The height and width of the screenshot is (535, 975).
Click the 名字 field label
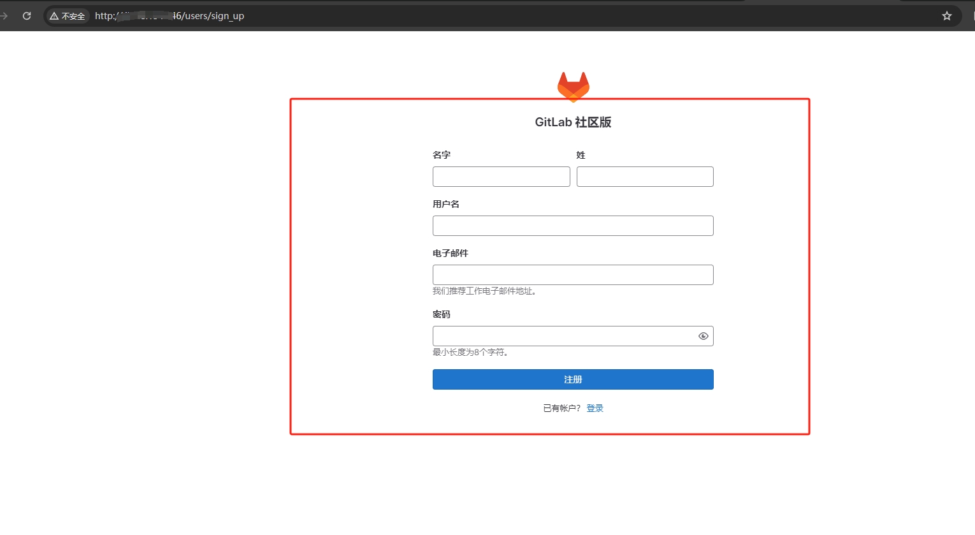tap(442, 155)
